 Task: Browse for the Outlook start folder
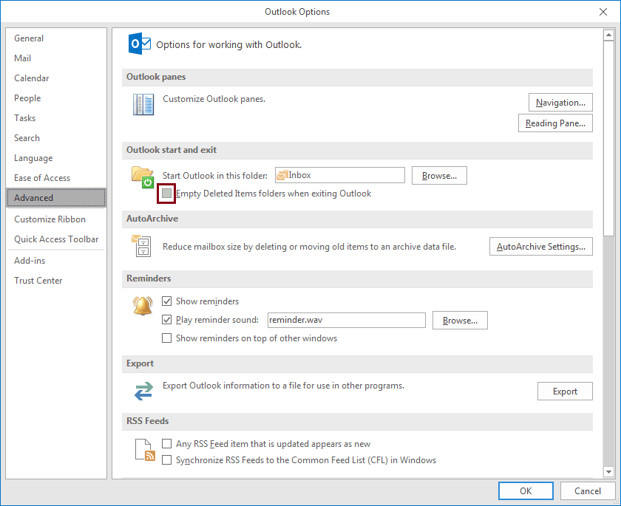[439, 175]
